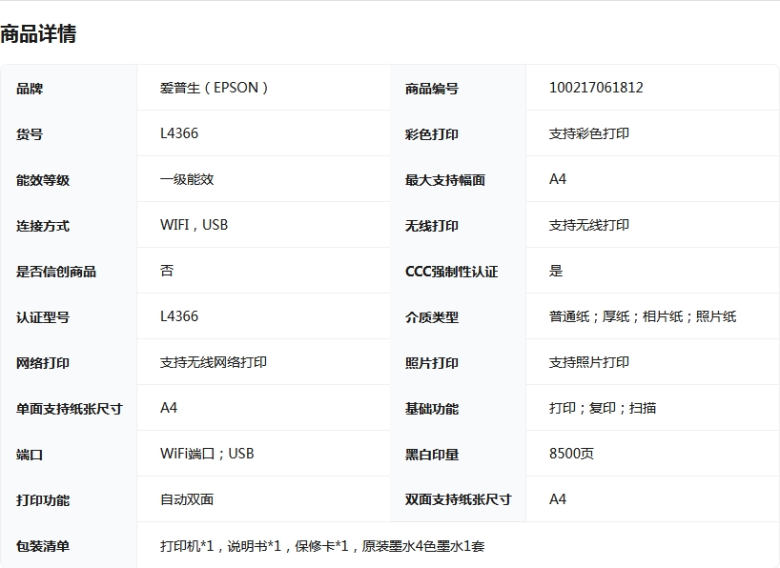Click the 自动双面 value
Screen dimensions: 780x568
point(187,500)
